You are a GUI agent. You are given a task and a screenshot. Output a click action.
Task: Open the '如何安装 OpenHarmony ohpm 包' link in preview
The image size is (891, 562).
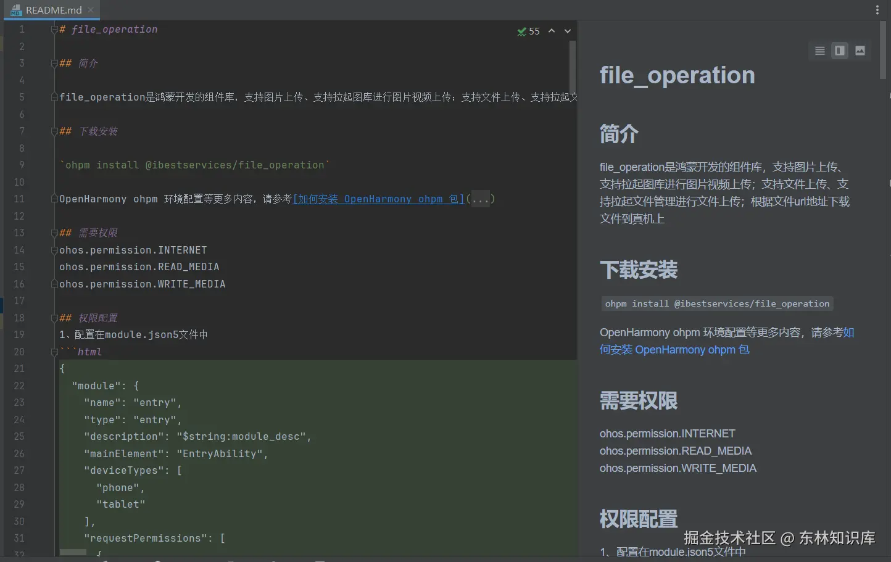727,341
